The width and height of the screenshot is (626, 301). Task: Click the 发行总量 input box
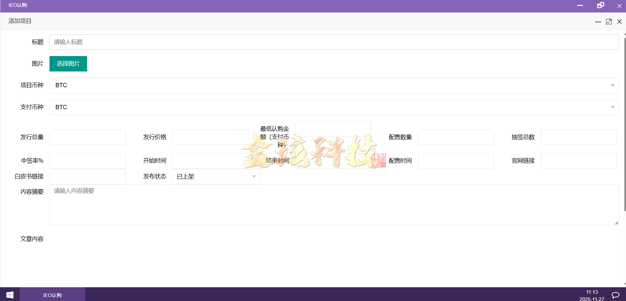(x=87, y=137)
